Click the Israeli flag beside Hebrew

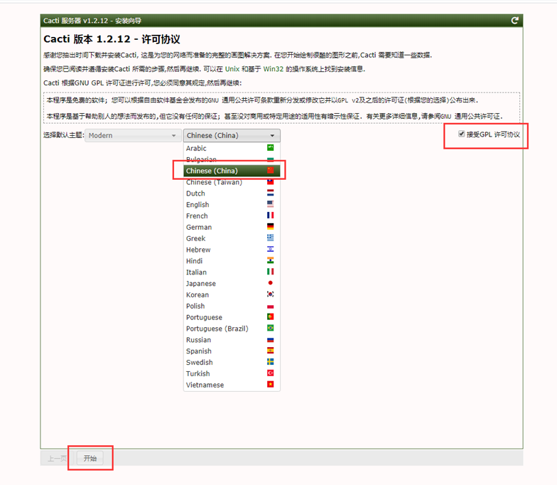[270, 249]
